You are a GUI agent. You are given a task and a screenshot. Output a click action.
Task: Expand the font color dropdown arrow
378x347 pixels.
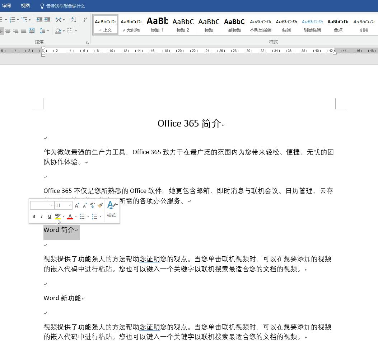pos(75,216)
